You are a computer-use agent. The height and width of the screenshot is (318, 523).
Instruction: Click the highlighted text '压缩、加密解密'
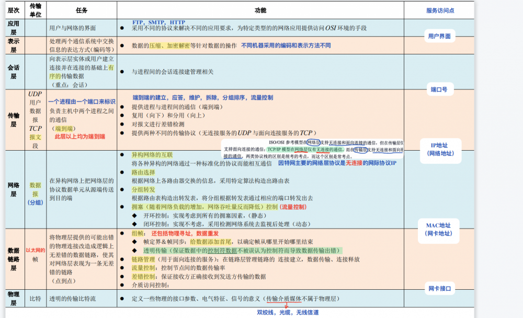coord(169,46)
